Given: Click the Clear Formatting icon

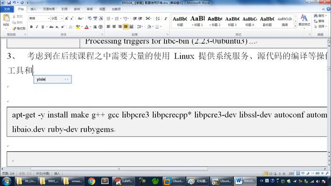Looking at the screenshot, I should pos(89,19).
